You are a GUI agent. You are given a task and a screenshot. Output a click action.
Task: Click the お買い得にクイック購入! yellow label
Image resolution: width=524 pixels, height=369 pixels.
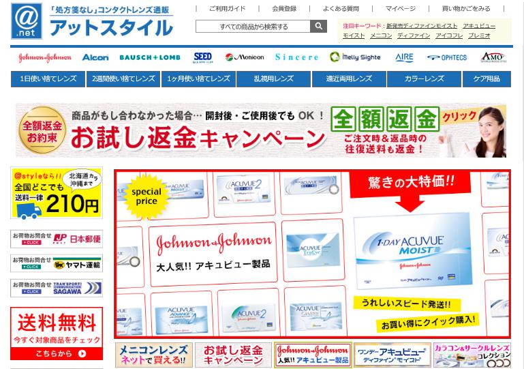click(429, 322)
